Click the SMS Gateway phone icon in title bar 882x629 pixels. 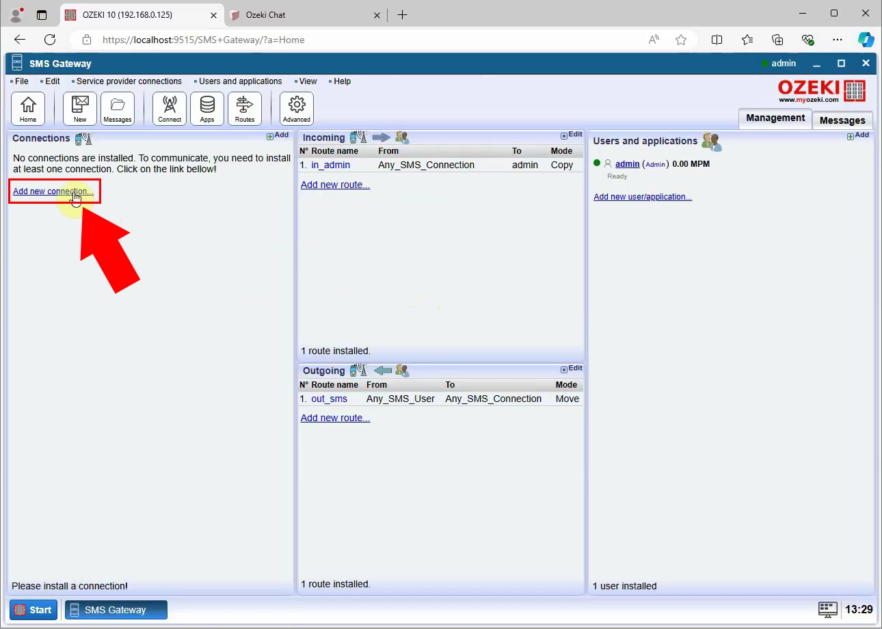(17, 63)
